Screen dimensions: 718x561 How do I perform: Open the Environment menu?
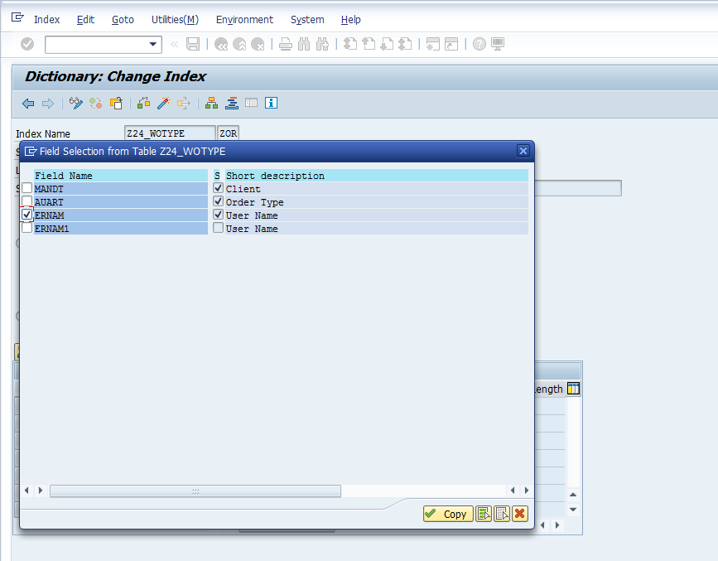click(x=245, y=19)
